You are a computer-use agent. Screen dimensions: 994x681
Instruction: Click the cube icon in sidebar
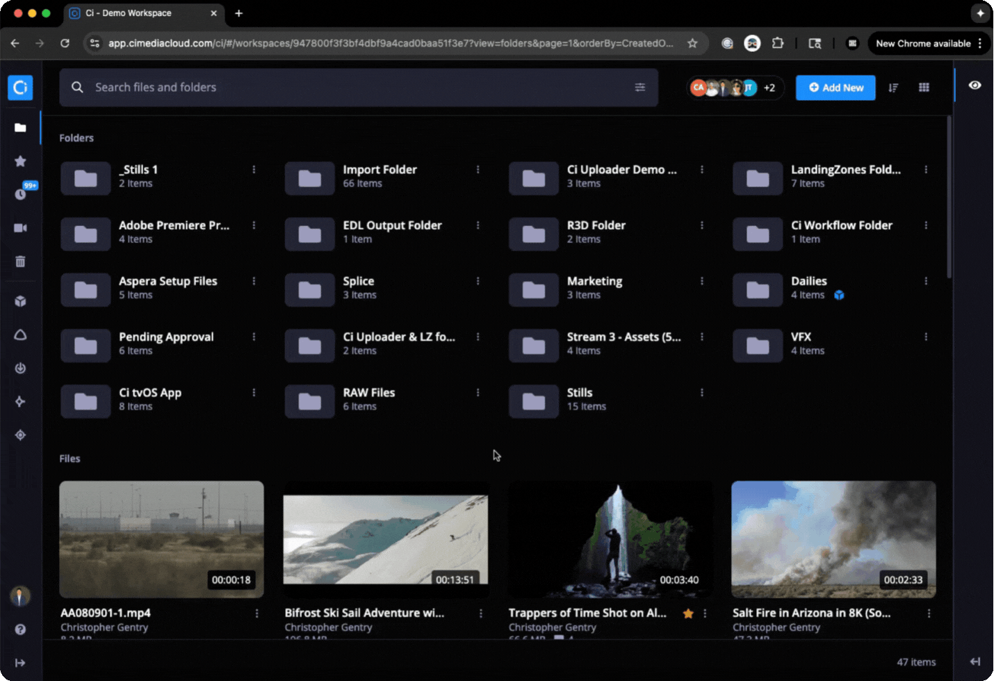point(20,301)
